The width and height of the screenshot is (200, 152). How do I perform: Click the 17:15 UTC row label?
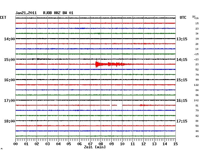[182, 121]
